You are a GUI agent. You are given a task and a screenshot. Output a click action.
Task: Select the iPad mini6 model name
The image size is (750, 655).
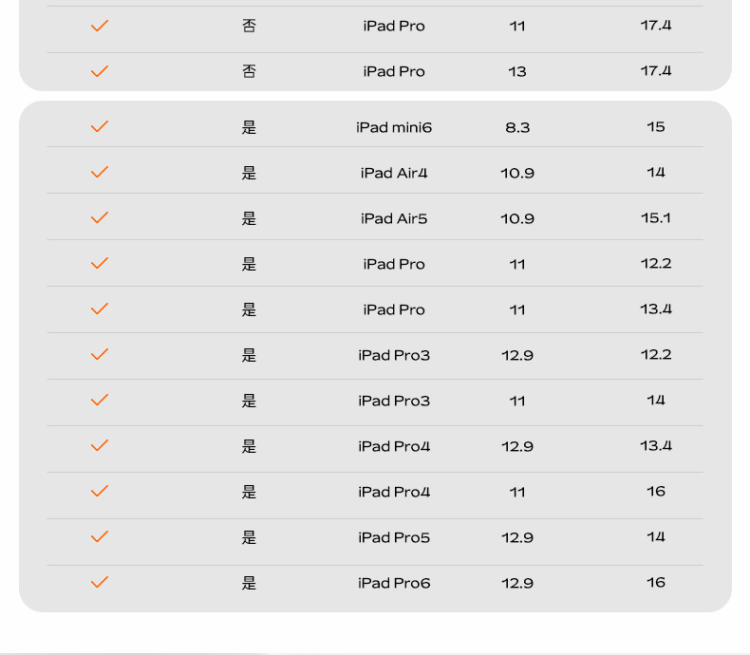(394, 127)
